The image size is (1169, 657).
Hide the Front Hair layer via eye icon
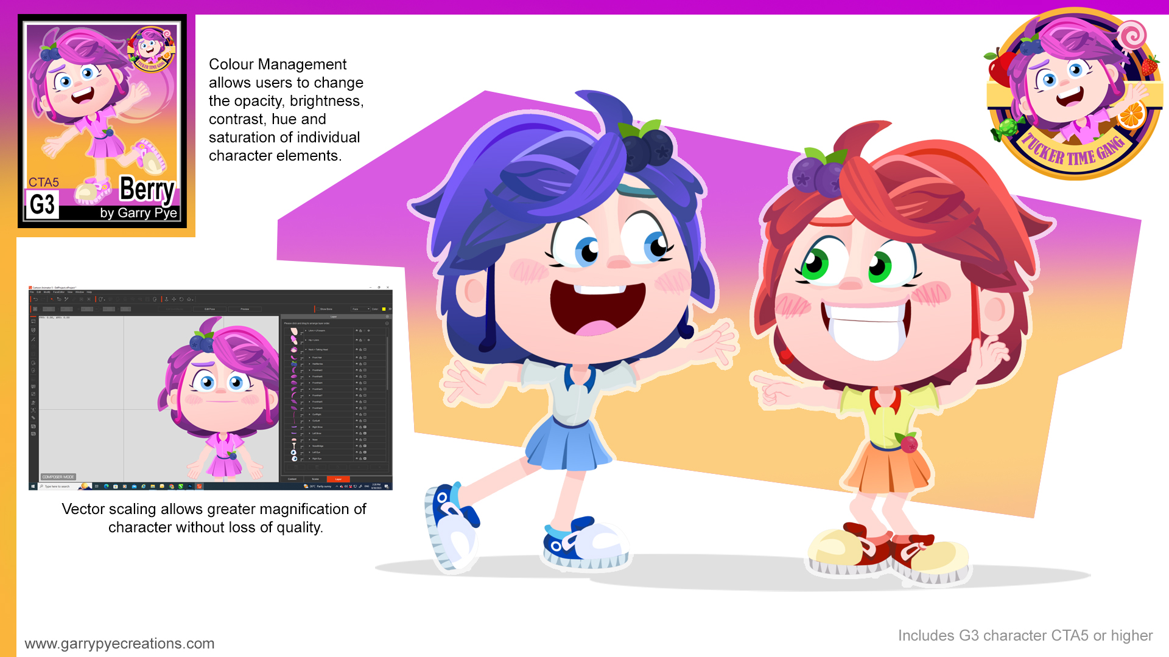tap(357, 358)
